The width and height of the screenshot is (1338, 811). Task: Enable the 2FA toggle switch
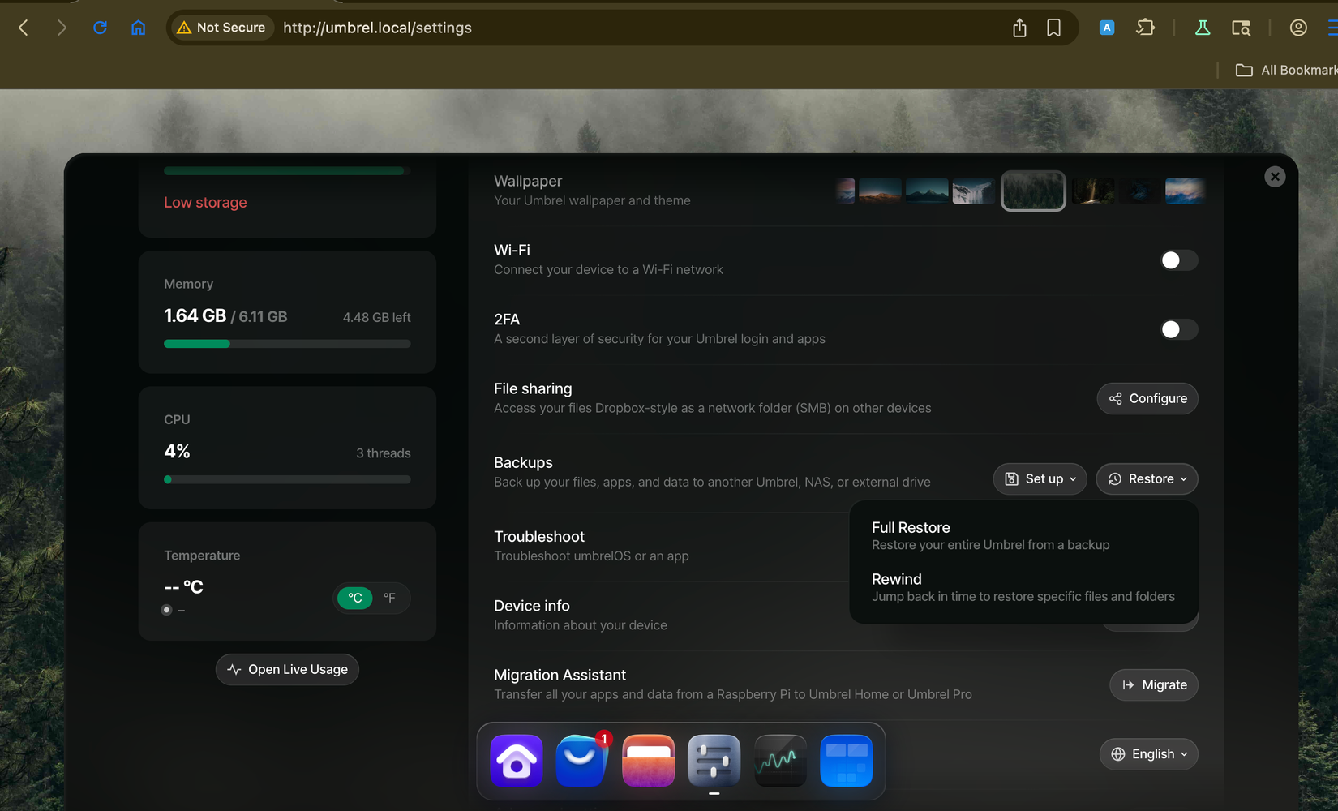pyautogui.click(x=1178, y=329)
